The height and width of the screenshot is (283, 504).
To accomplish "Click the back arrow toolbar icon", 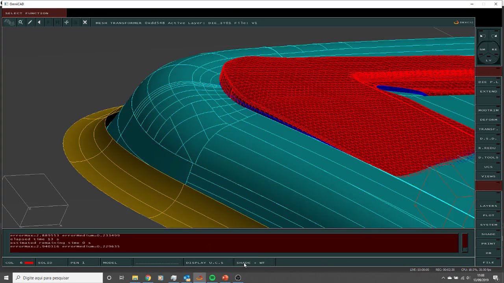I will (39, 22).
